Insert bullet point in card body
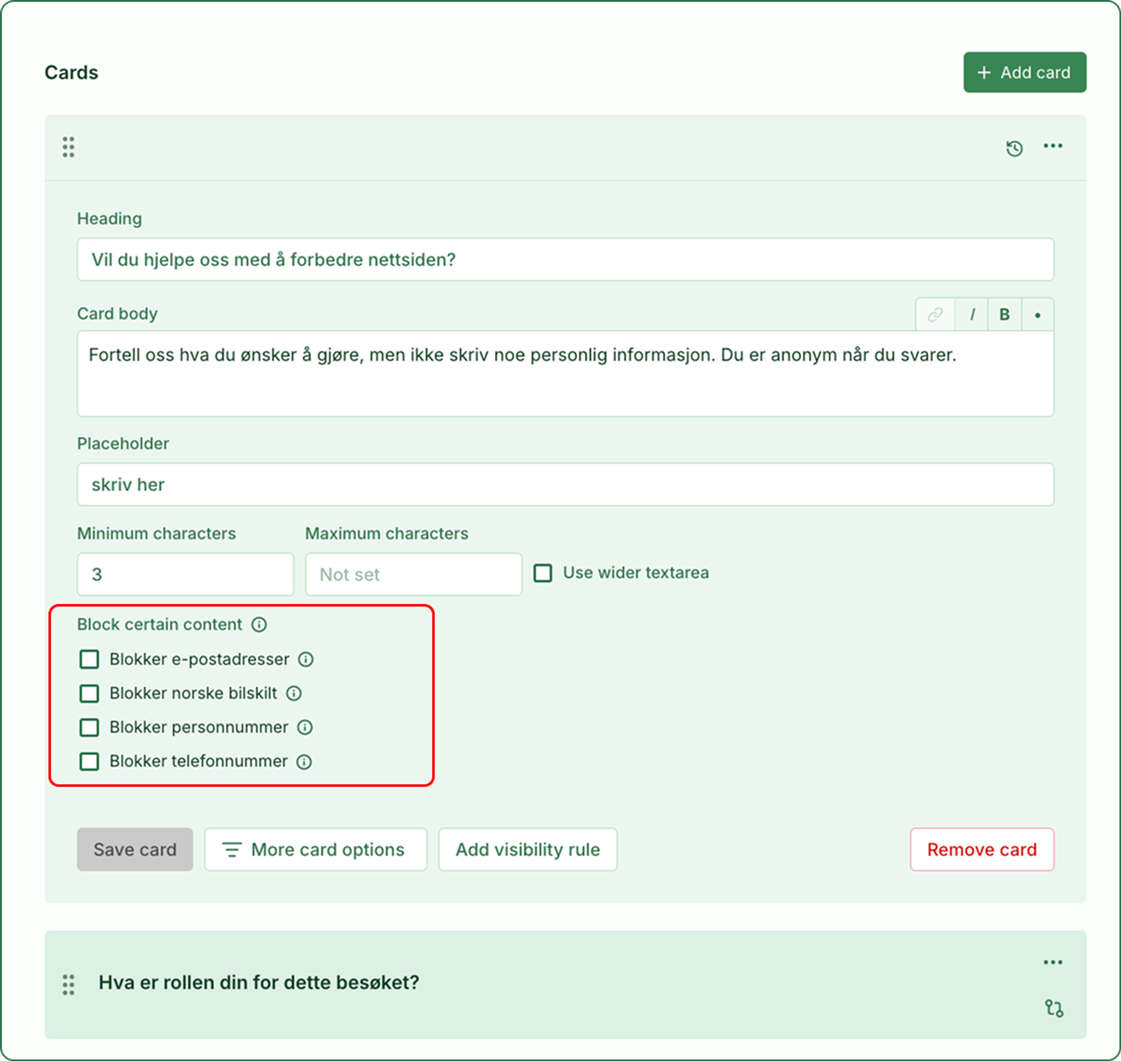 click(1037, 315)
